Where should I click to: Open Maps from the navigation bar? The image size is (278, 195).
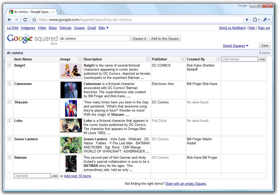click(53, 28)
